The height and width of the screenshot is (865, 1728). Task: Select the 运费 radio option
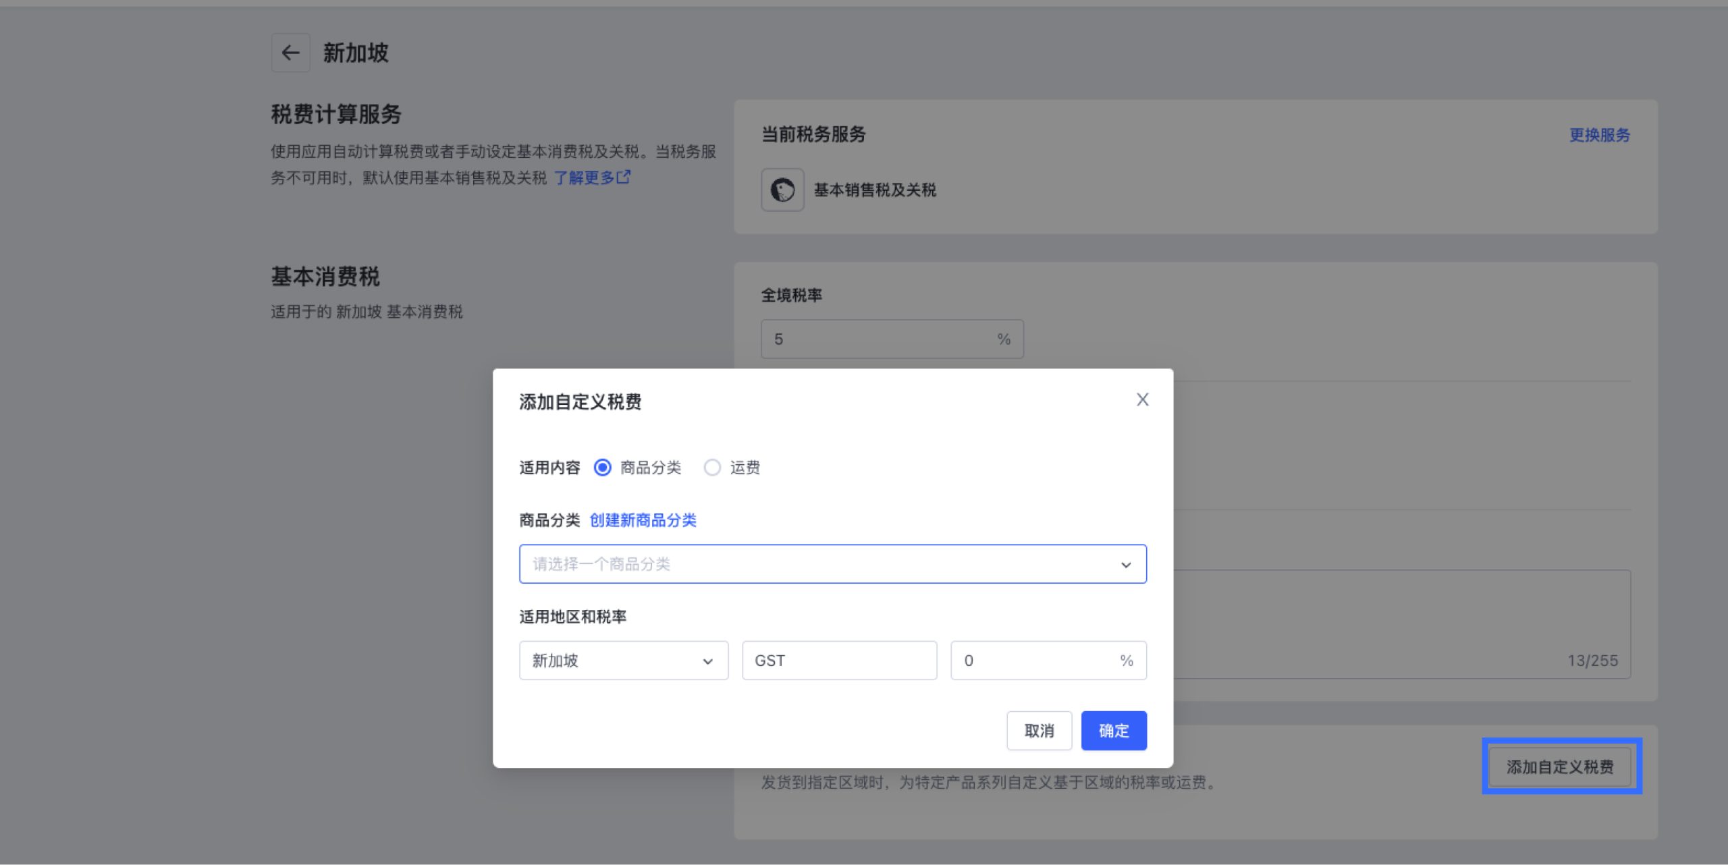[712, 468]
